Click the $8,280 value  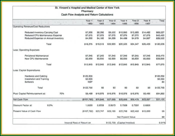click(x=100, y=32)
